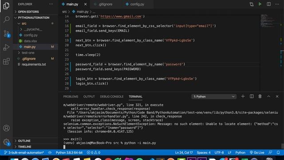Select the main.py editor tab

click(72, 4)
